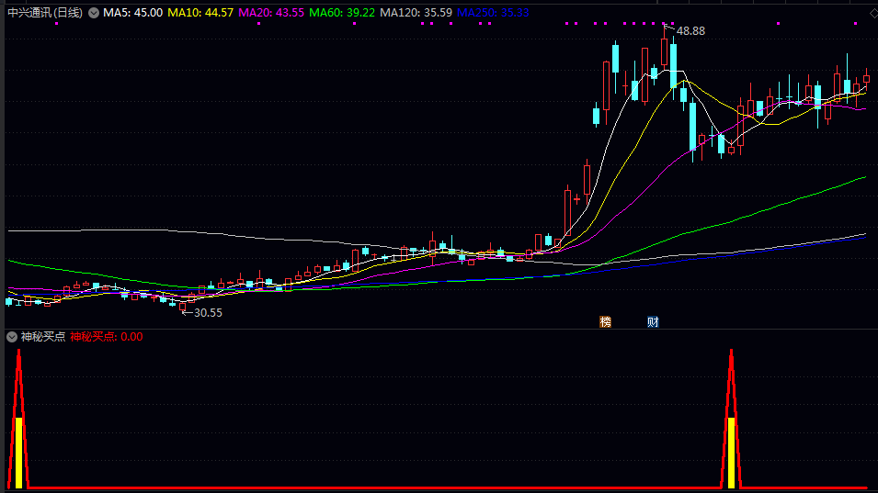This screenshot has height=493, width=878.
Task: Click the 中兴通讯(日线) chart title
Action: coord(45,13)
